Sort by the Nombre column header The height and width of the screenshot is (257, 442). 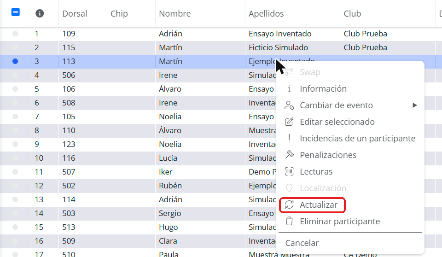pos(175,13)
